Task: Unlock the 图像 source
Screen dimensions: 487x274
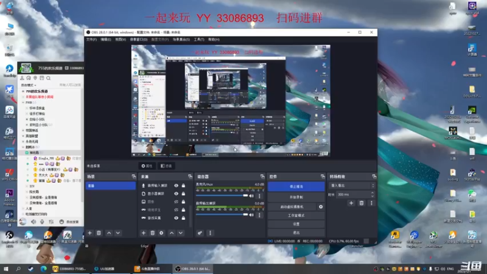Action: click(184, 202)
